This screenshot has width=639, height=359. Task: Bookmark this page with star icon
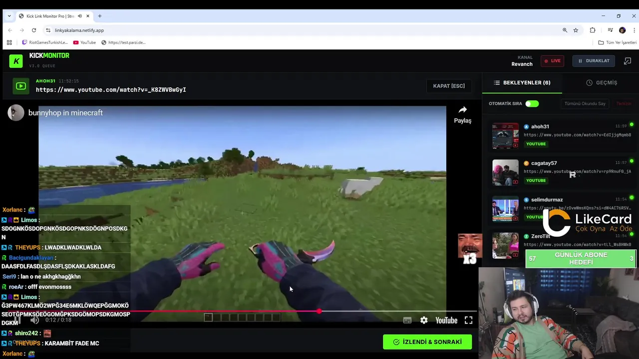(x=576, y=30)
